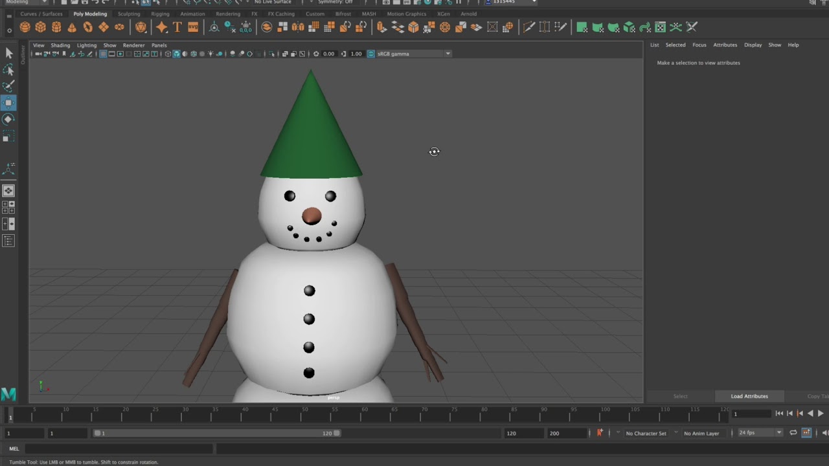Click the four-view layout icon

point(8,207)
